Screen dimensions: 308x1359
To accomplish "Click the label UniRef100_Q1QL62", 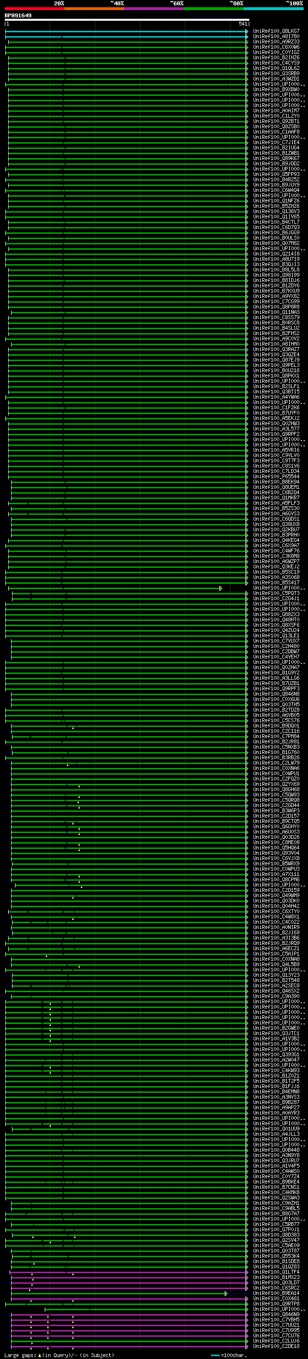I will coord(276,68).
